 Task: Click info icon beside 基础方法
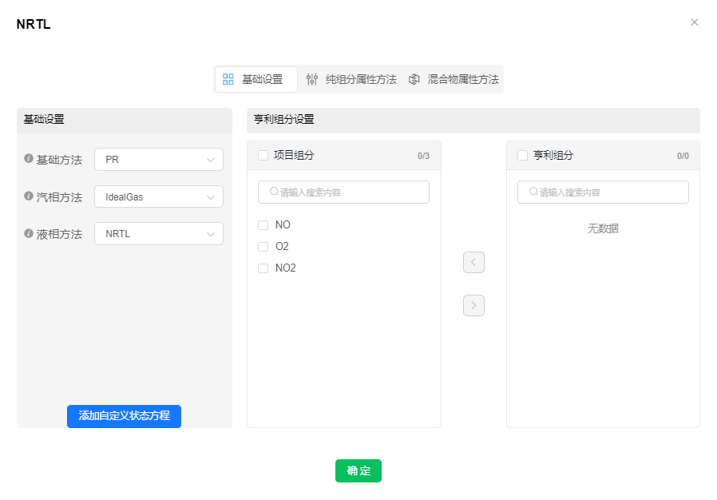point(29,158)
